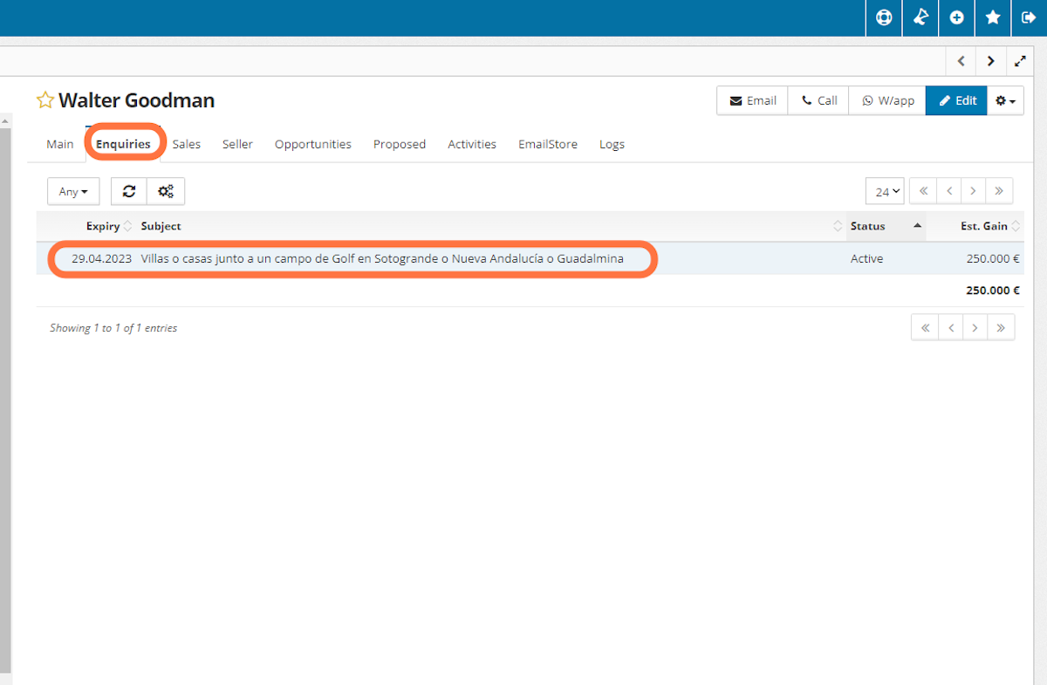Click the plus icon to create new record
Viewport: 1047px width, 685px height.
tap(956, 17)
